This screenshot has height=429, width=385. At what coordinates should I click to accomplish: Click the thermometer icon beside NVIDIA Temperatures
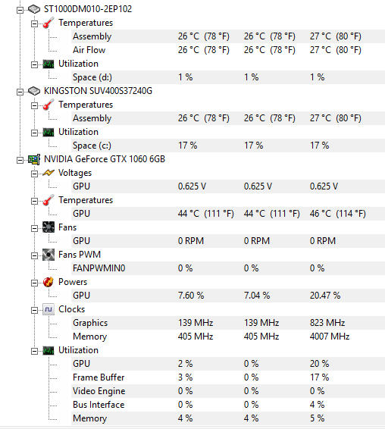[x=49, y=200]
